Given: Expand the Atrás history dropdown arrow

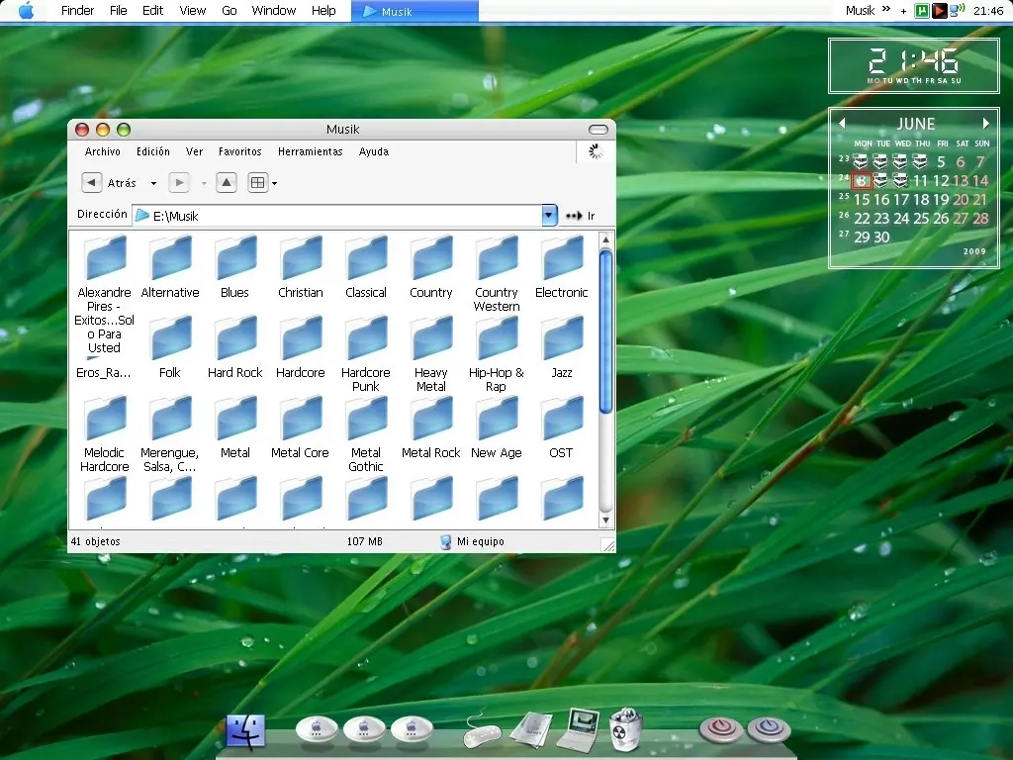Looking at the screenshot, I should [x=153, y=183].
